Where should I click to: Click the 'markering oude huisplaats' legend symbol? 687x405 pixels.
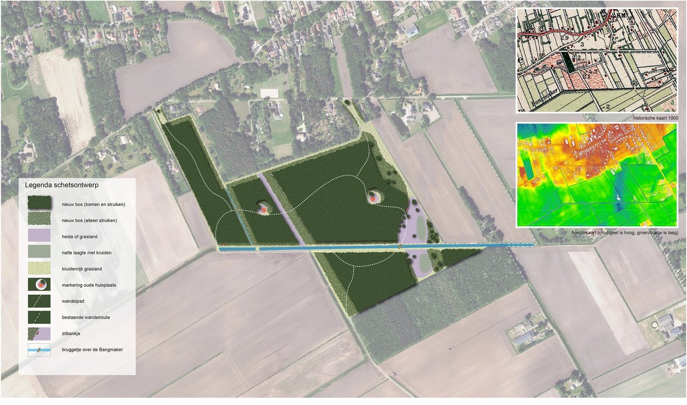[x=40, y=284]
